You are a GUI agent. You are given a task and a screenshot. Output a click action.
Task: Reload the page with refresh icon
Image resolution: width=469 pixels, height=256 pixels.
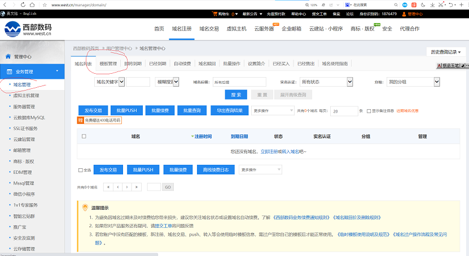click(23, 5)
